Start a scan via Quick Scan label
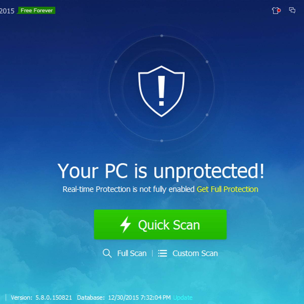Viewport: 304px width, 304px height. point(169,225)
